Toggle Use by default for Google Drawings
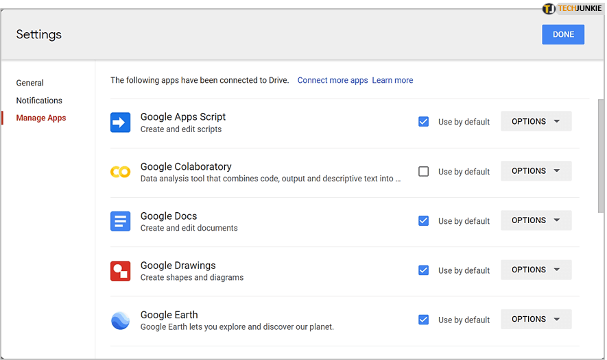The image size is (607, 360). [423, 270]
